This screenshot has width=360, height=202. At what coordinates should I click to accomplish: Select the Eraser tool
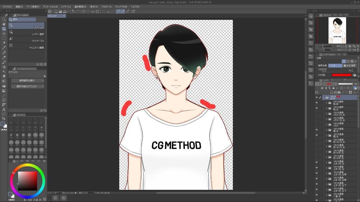click(4, 76)
